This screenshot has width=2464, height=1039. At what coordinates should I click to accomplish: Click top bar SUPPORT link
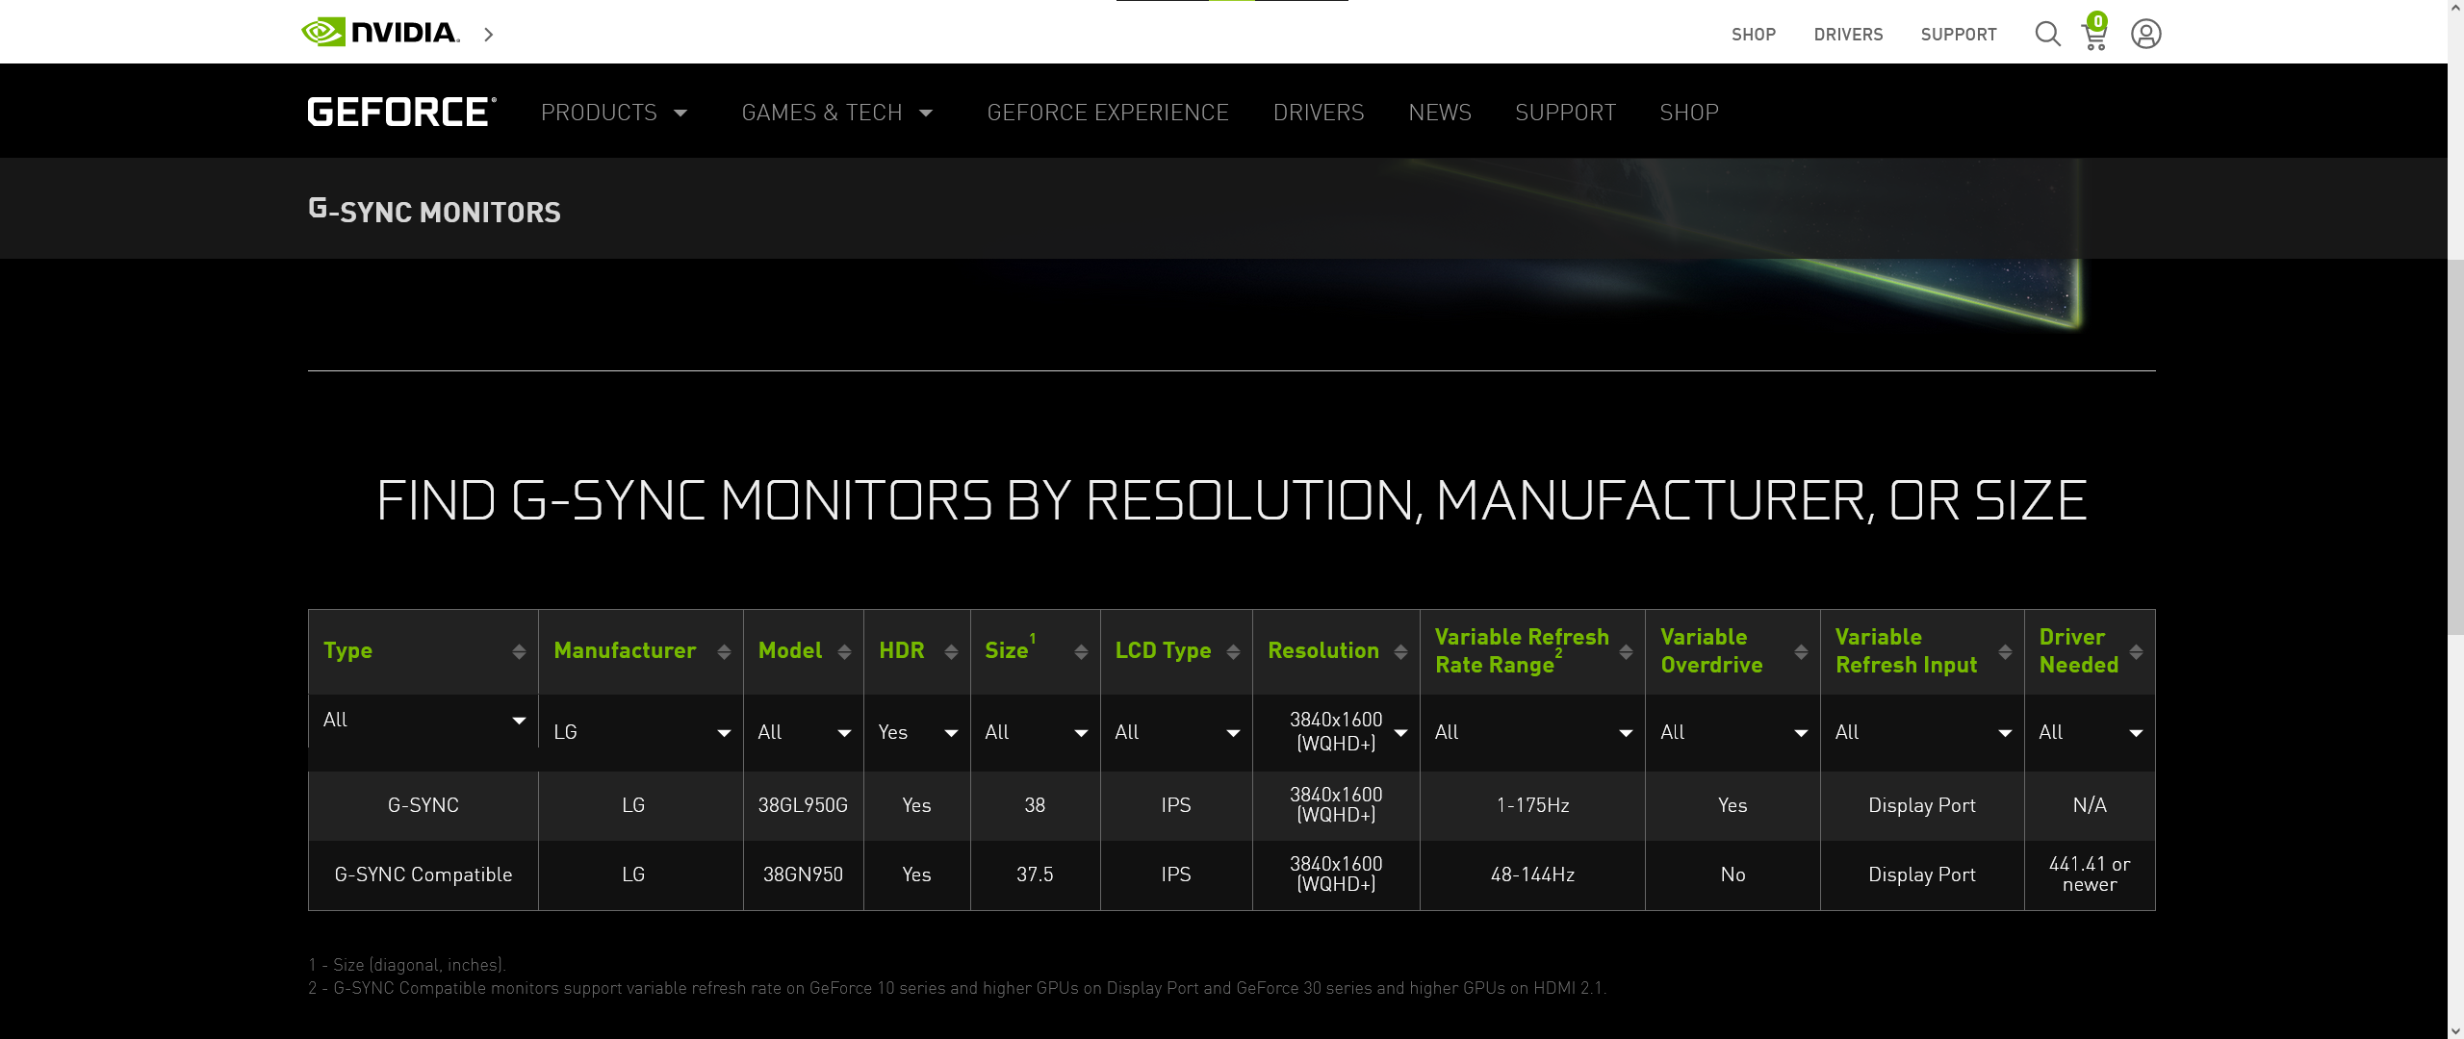click(1959, 35)
